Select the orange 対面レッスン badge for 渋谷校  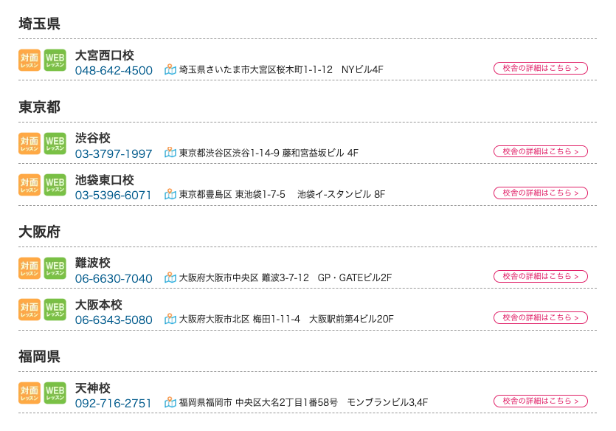point(30,143)
